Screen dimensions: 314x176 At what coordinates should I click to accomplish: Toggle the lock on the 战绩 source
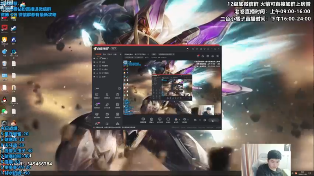pos(97,62)
